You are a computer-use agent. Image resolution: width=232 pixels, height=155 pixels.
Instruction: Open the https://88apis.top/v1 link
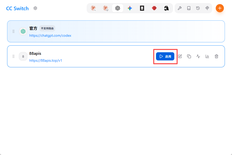[x=45, y=61]
